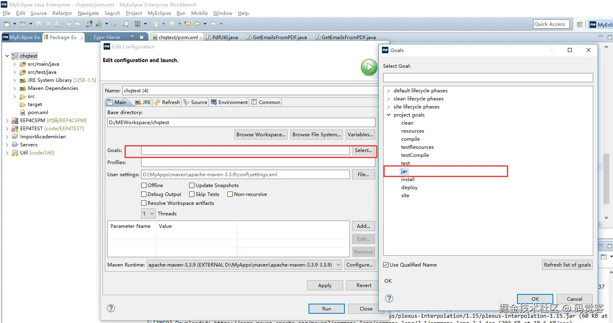Expand default lifecycle phases node
This screenshot has height=323, width=613.
[389, 91]
